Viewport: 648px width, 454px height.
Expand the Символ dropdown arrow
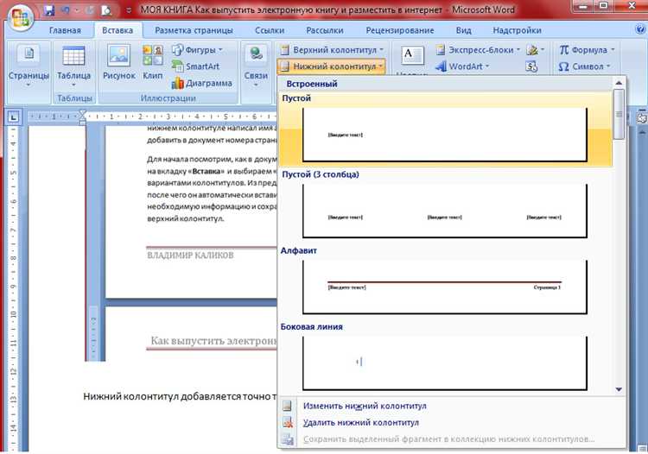point(608,66)
